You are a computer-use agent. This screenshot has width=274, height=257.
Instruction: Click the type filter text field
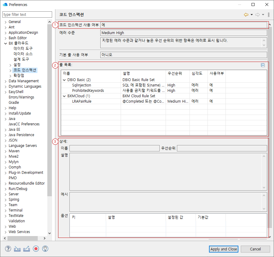[x=27, y=15]
